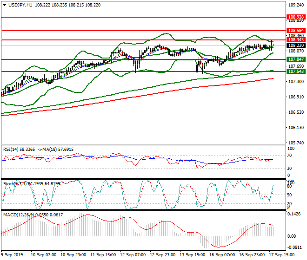Click the 108.070 price axis value
Screen dimensions: 307x260
pos(296,51)
